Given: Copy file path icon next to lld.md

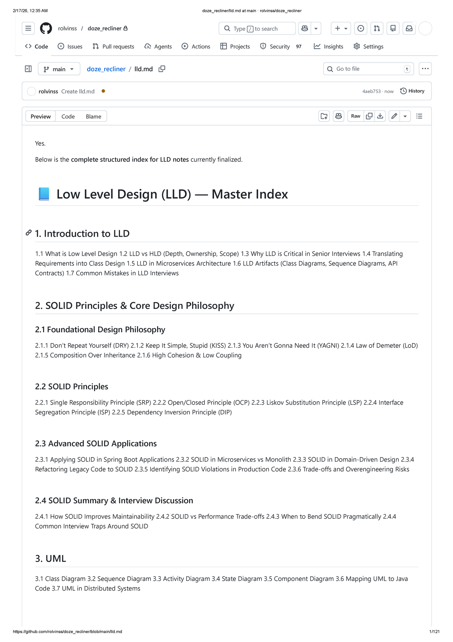Looking at the screenshot, I should [162, 69].
